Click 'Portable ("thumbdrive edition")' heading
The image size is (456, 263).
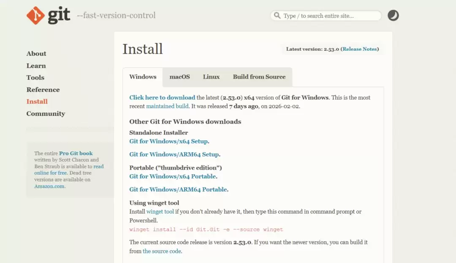pos(175,168)
